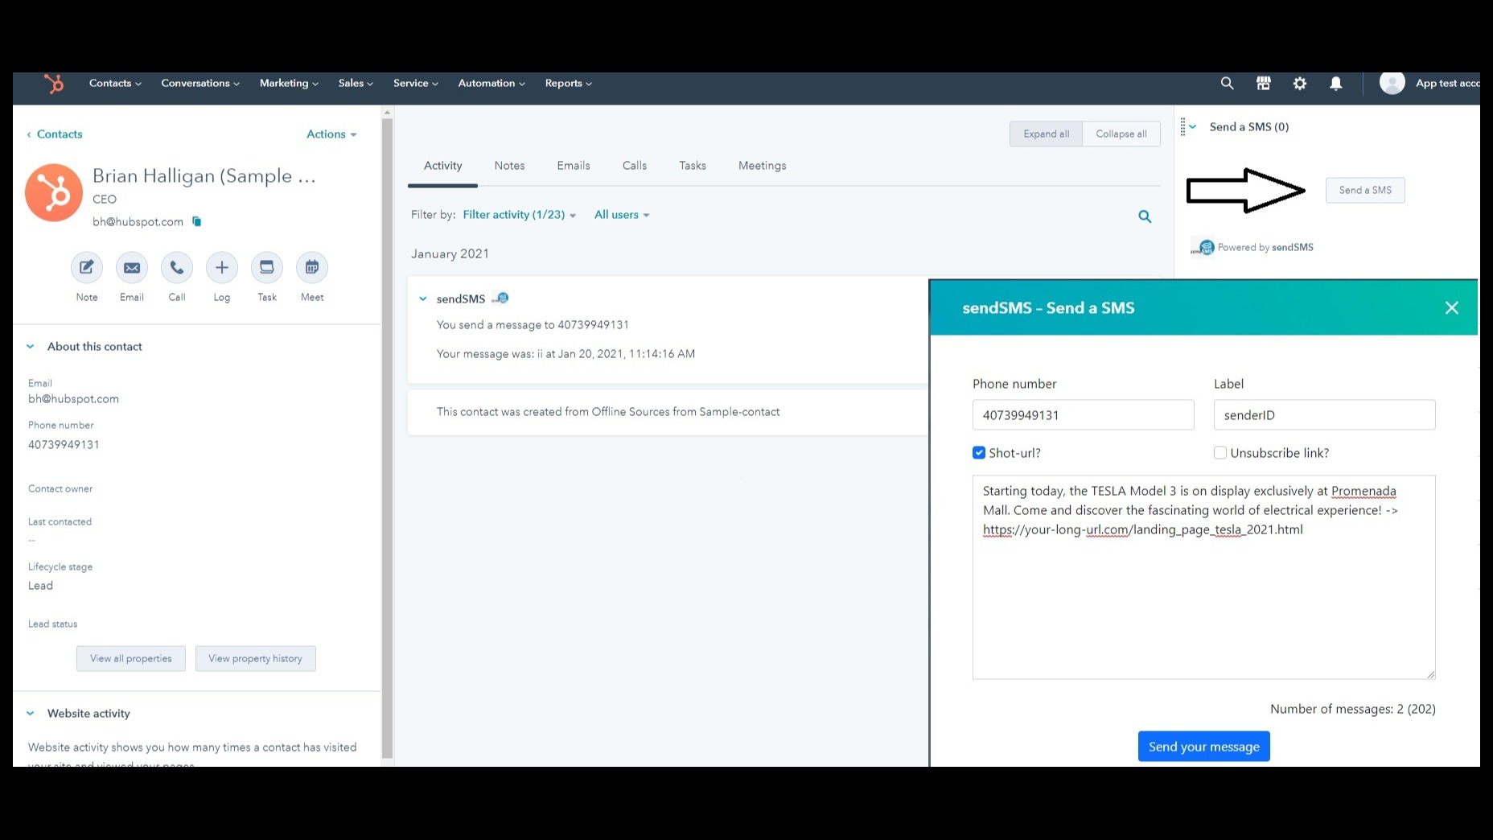Screen dimensions: 1493x840
Task: Open the Filter activity dropdown
Action: tap(519, 215)
